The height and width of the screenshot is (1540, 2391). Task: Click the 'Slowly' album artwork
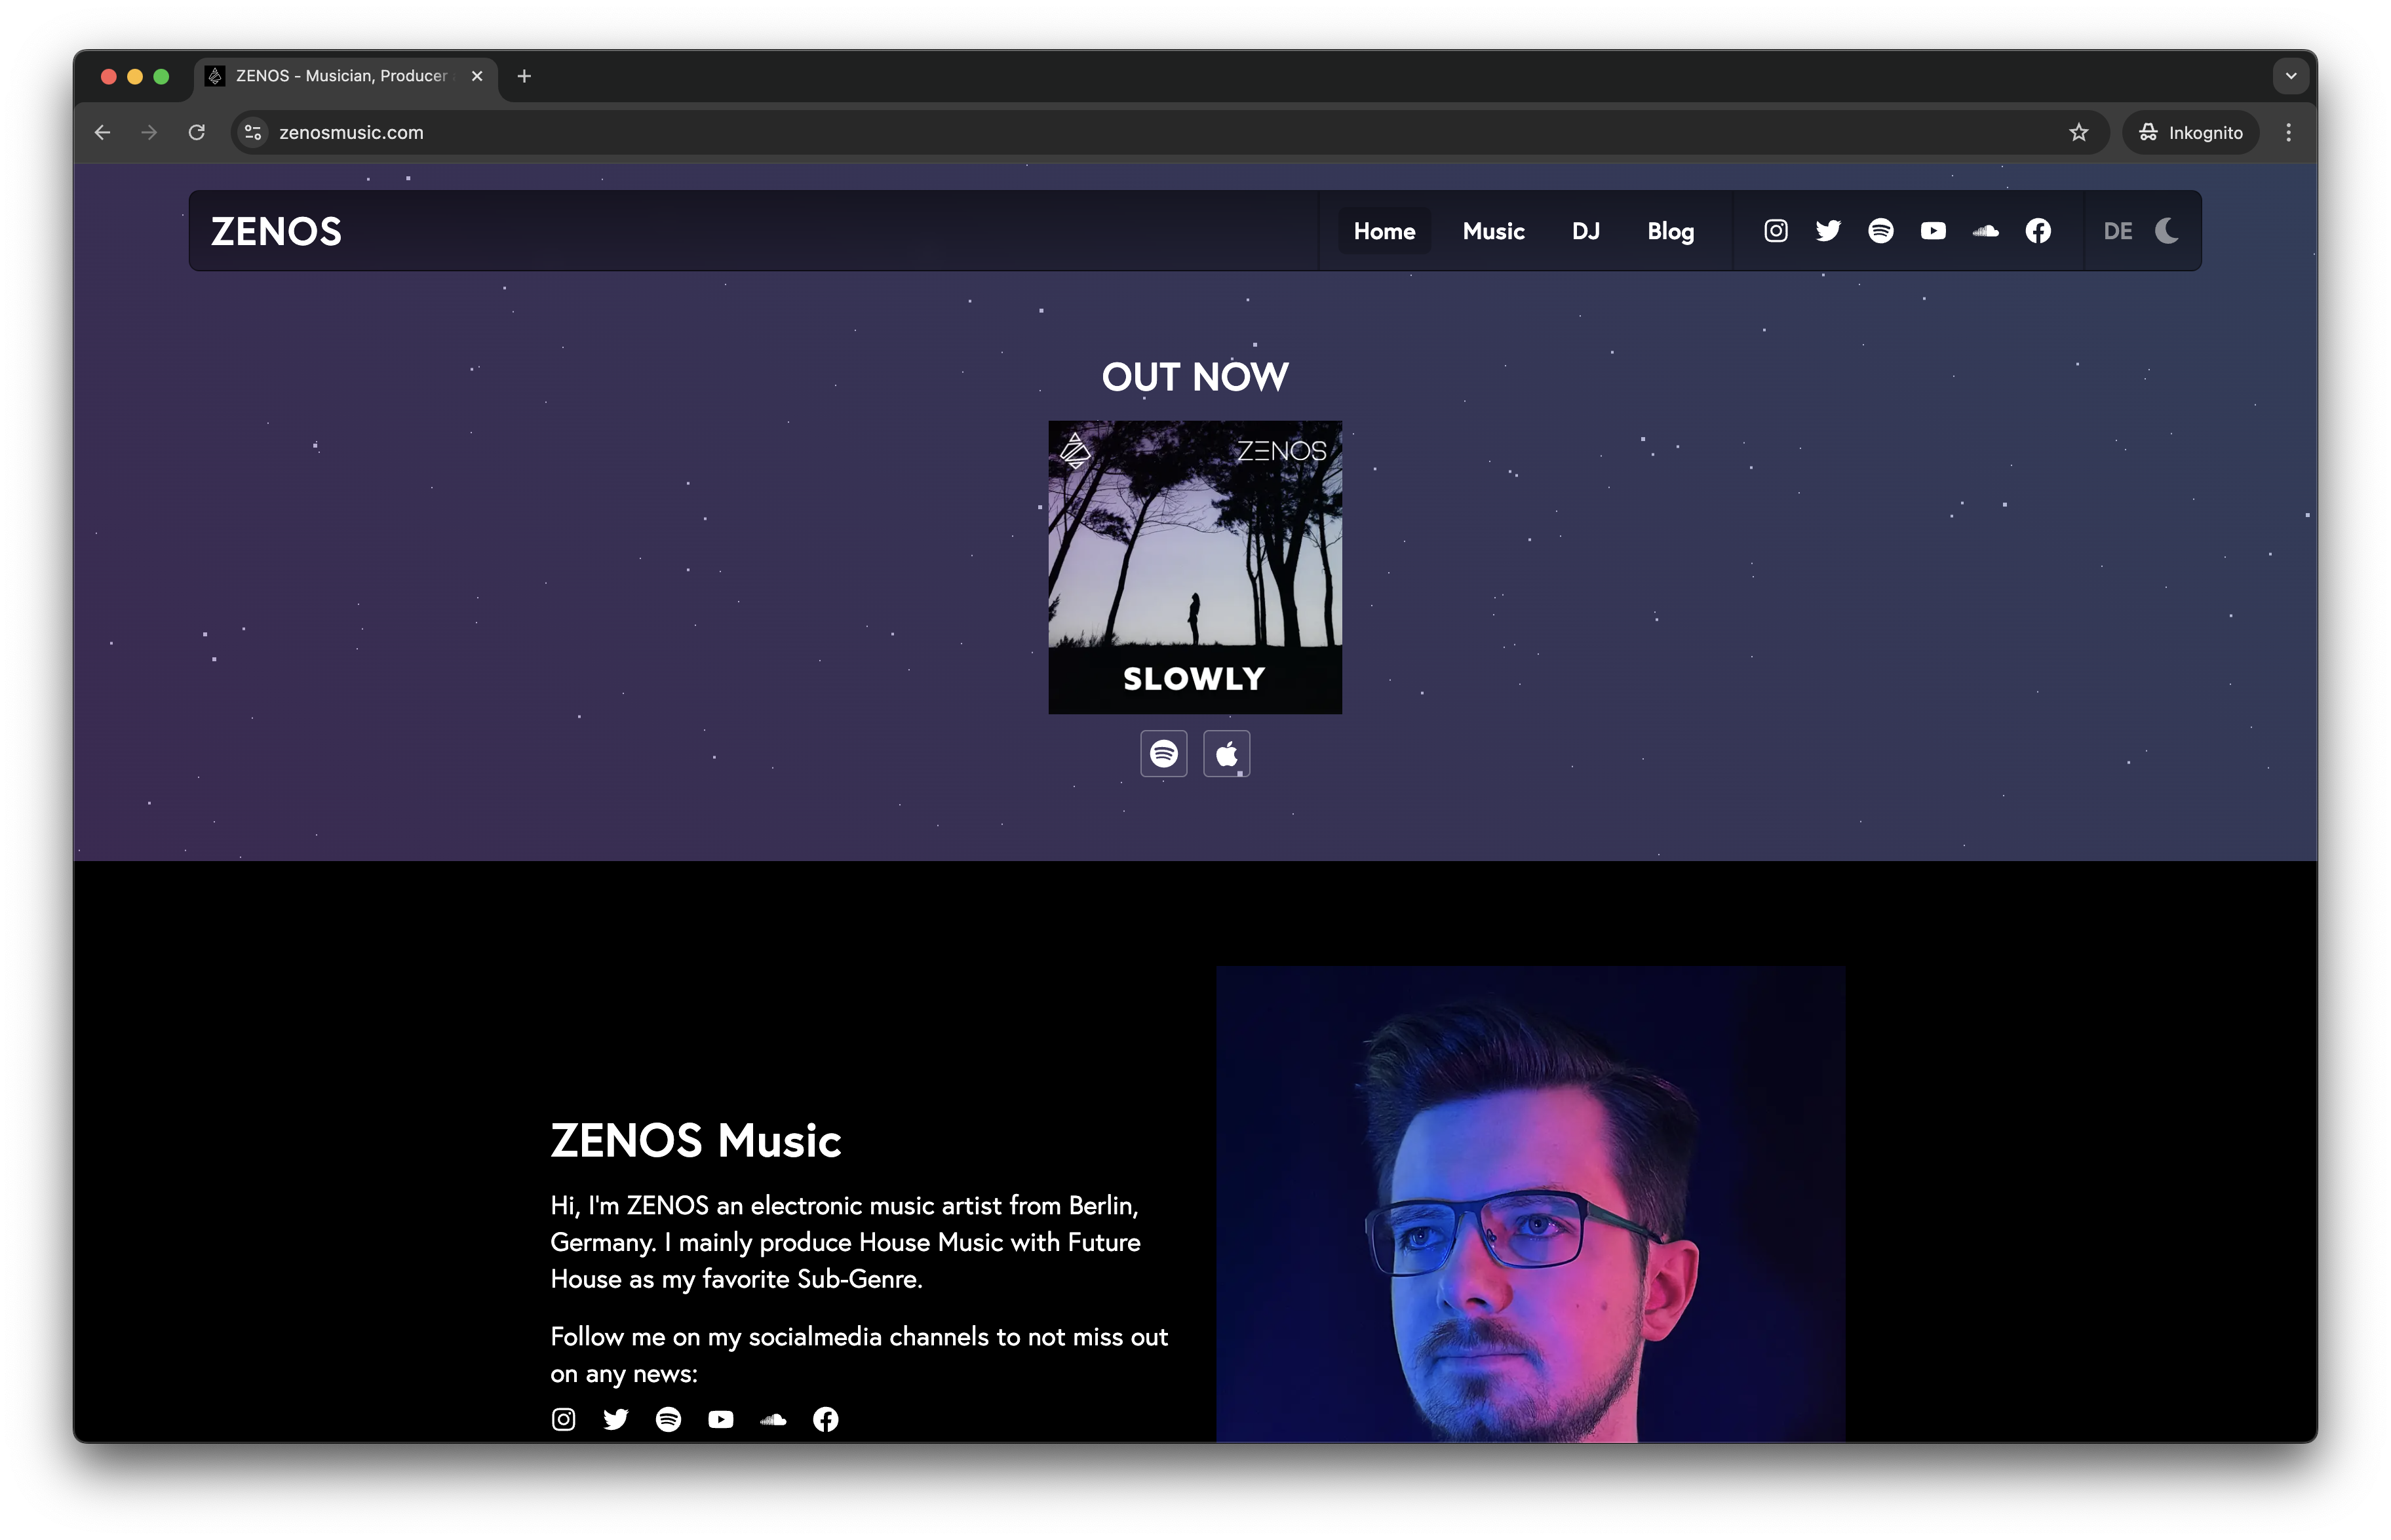(x=1195, y=566)
